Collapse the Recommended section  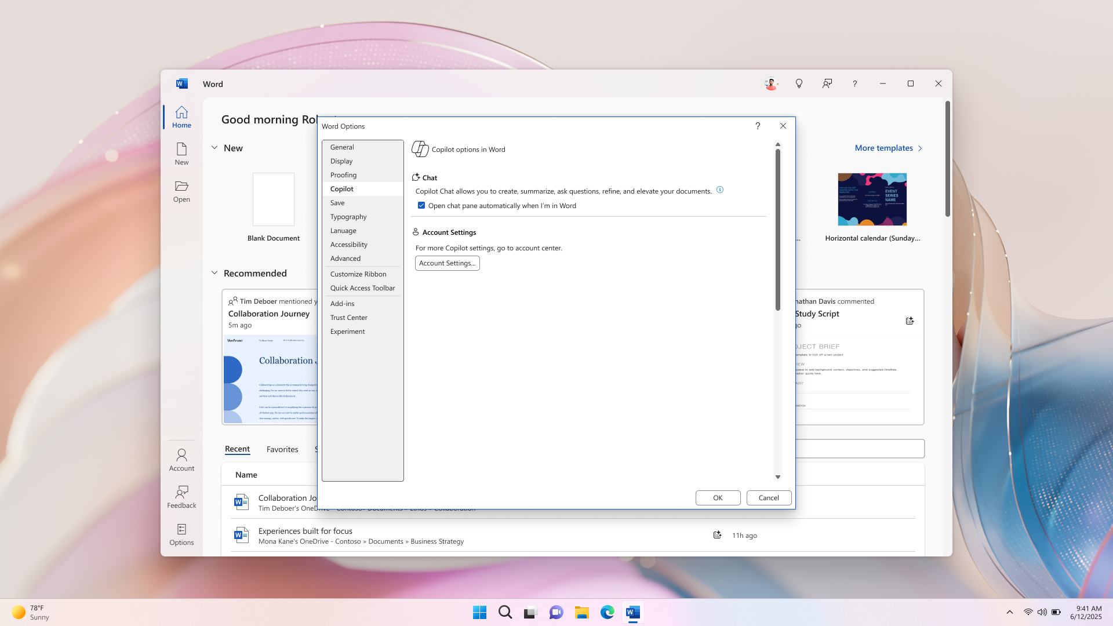point(214,273)
